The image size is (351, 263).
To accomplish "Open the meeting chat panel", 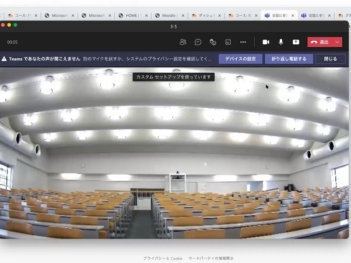I will (x=198, y=42).
